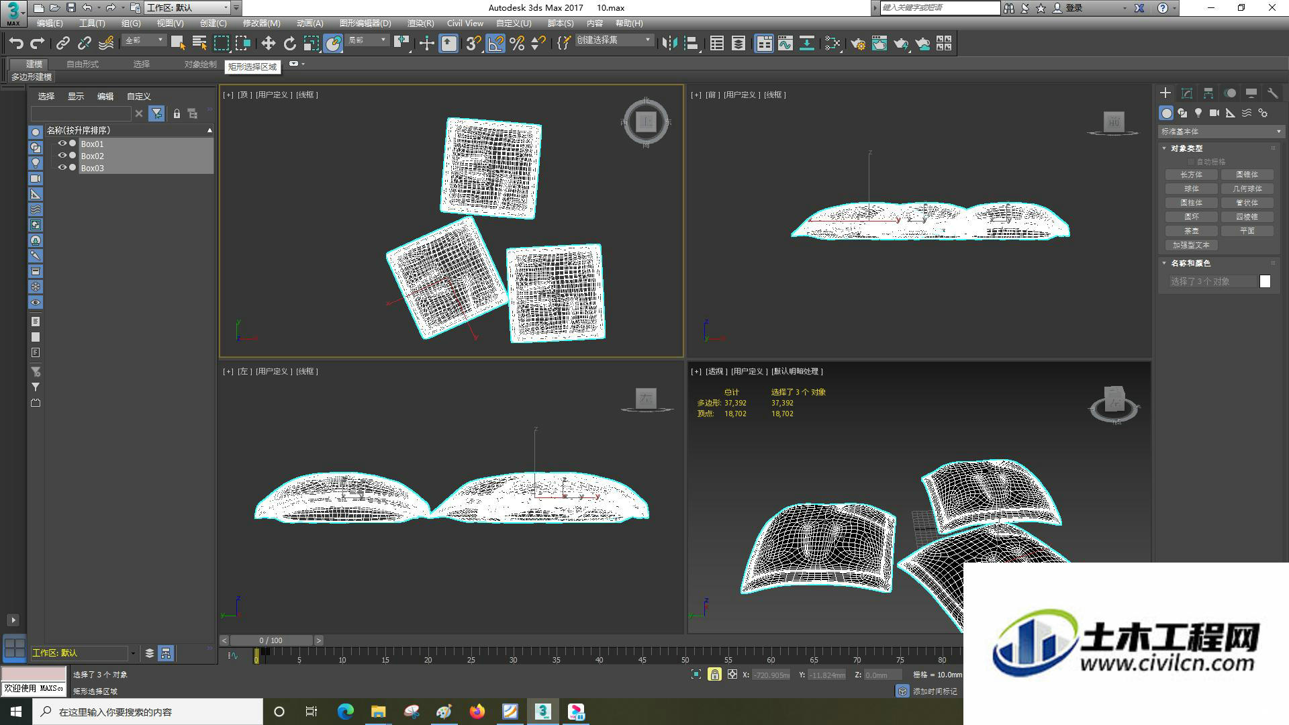The image size is (1289, 725).
Task: Activate the Select and Rotate tool
Action: (x=289, y=44)
